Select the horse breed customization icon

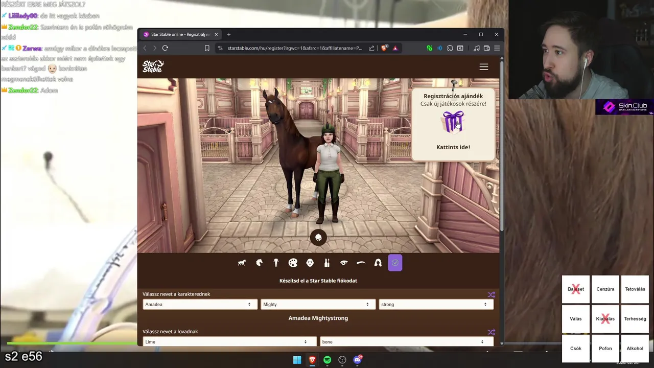click(x=242, y=263)
